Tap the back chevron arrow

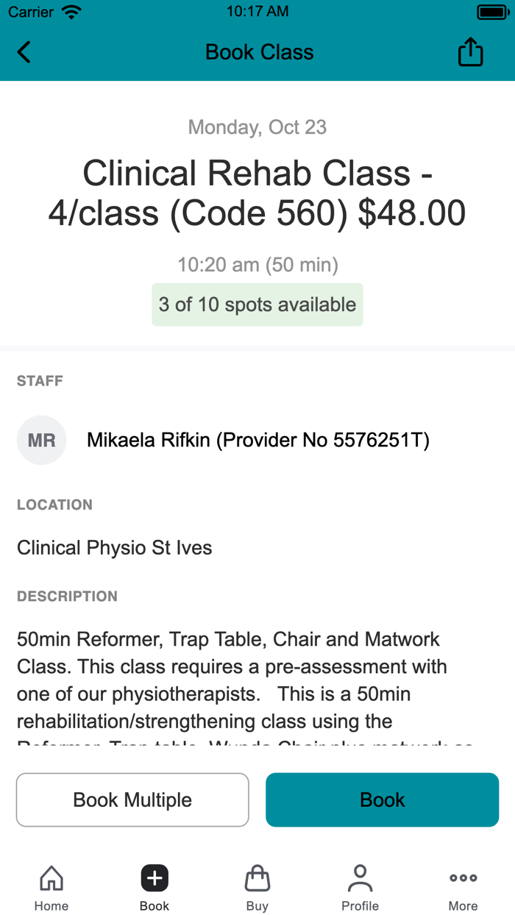coord(22,52)
